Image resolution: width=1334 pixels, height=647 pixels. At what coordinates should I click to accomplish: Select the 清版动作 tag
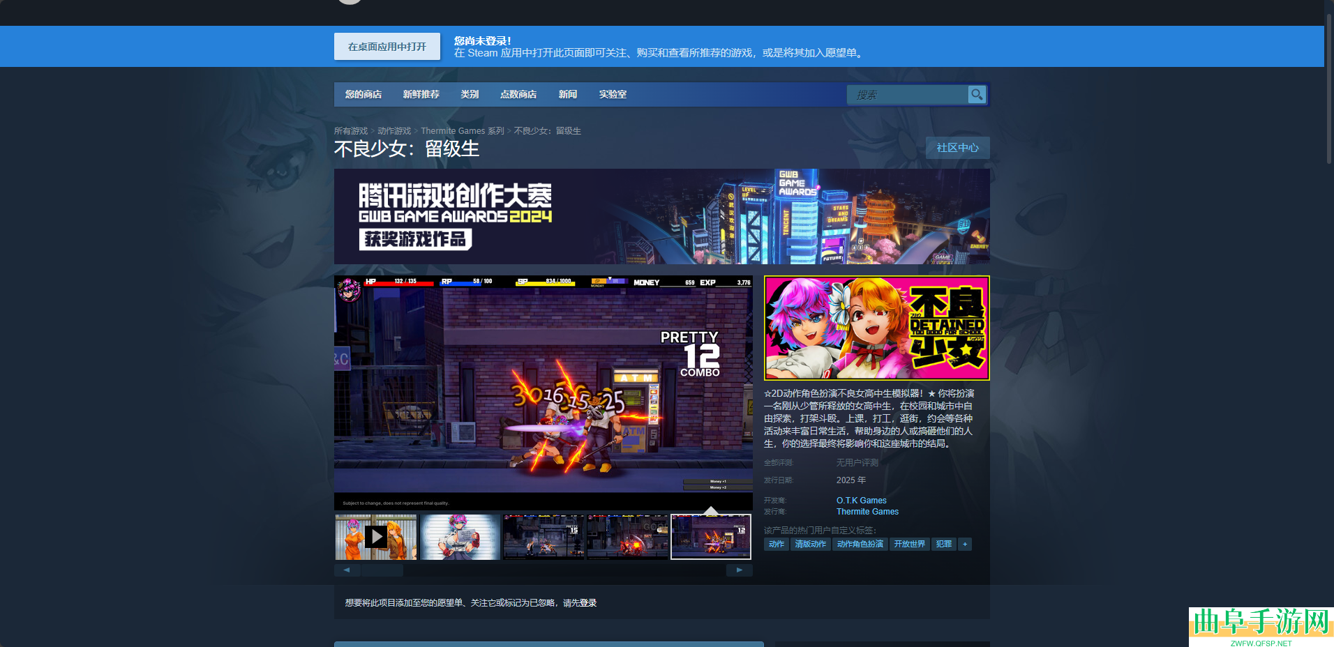(x=811, y=544)
